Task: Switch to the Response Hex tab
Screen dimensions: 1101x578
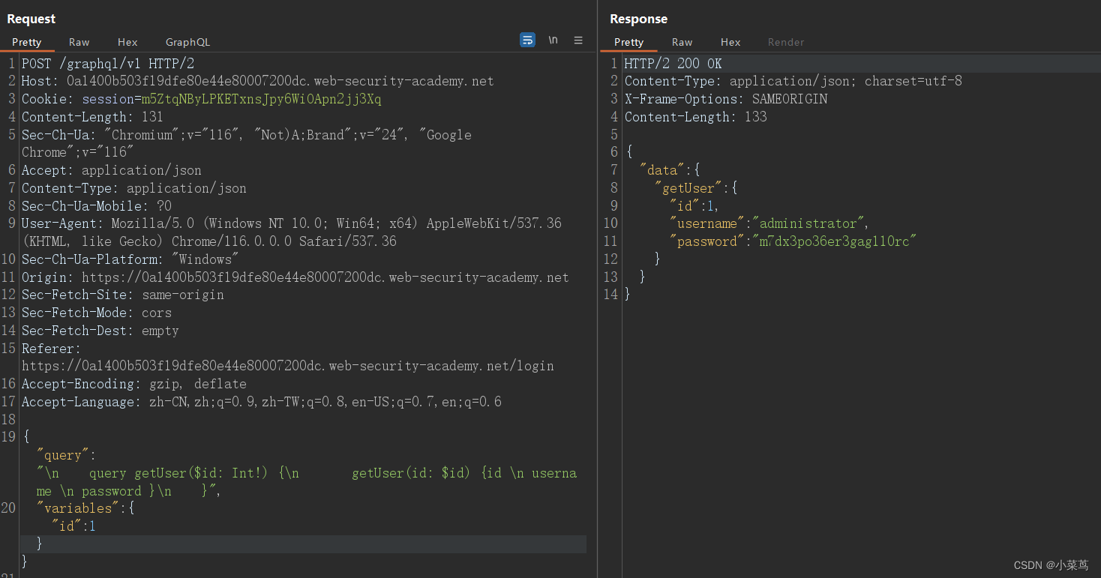Action: [730, 42]
